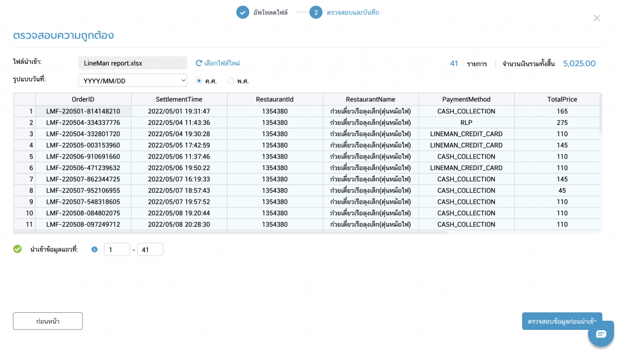Select cell LMF-220507-862344725
618x352 pixels.
tap(83, 179)
